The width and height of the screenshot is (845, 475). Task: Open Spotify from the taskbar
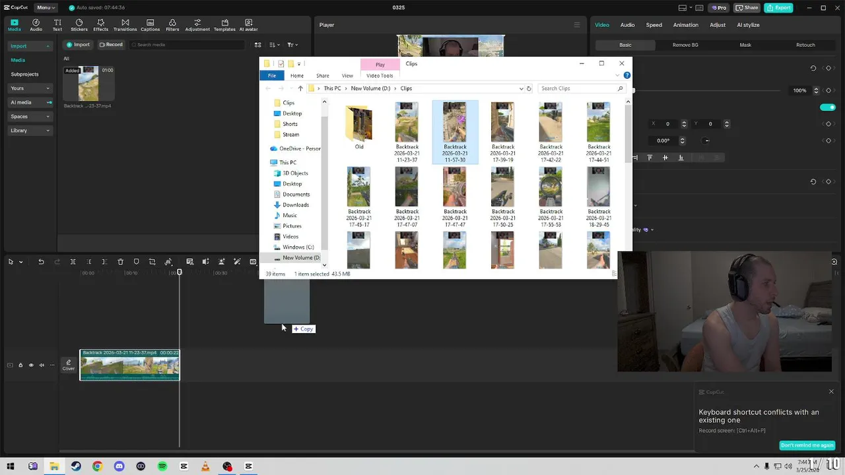162,466
